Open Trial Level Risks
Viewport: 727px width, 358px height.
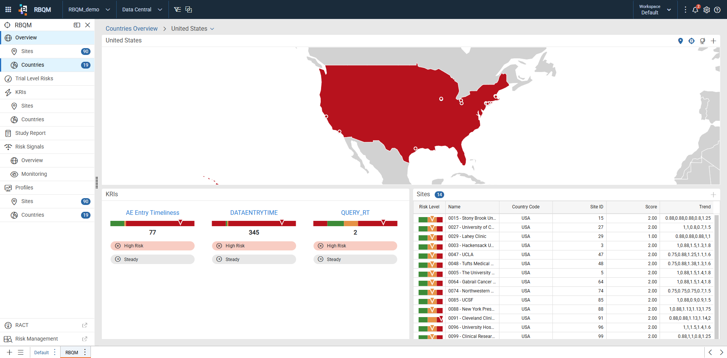click(47, 79)
